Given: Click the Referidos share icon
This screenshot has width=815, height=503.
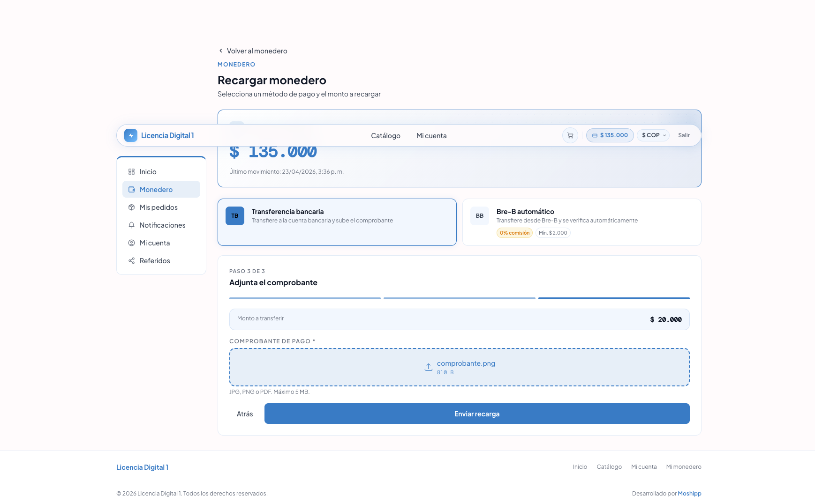Looking at the screenshot, I should 131,261.
